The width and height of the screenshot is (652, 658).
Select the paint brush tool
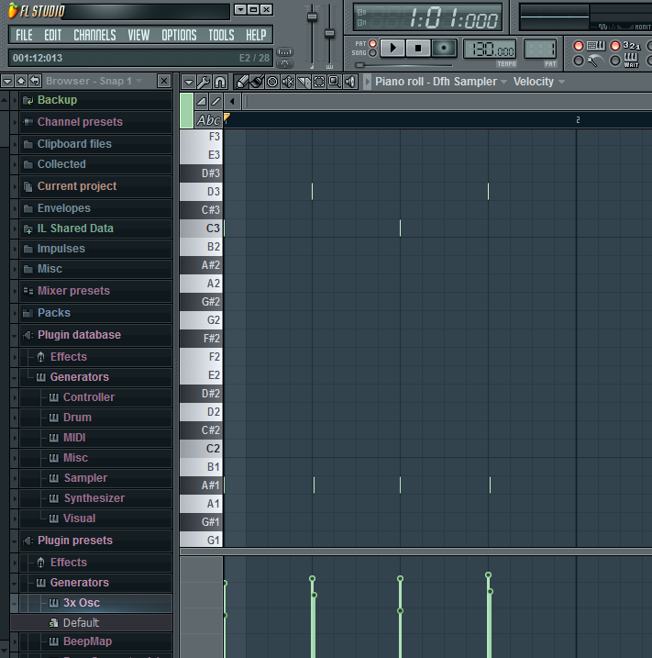[258, 82]
